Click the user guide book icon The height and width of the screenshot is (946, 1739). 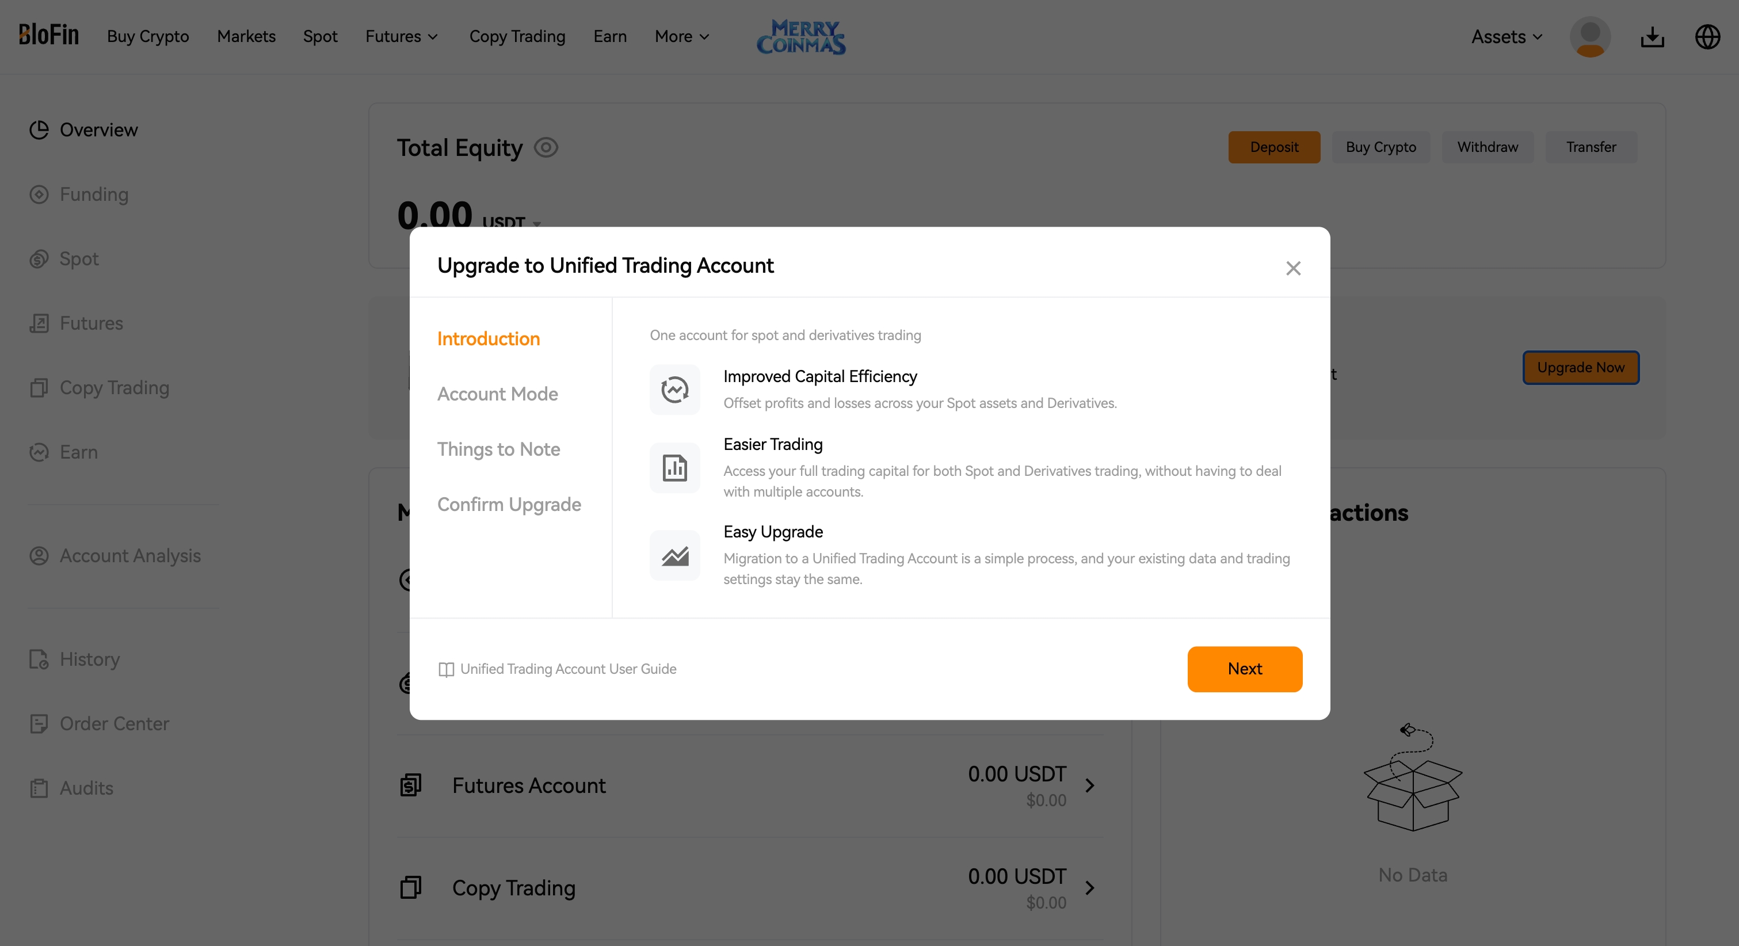446,669
